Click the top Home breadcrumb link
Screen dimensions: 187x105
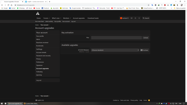(37, 25)
